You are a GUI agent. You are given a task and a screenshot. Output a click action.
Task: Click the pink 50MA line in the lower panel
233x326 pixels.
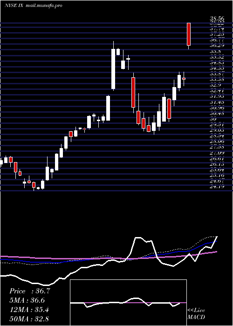tap(108, 258)
